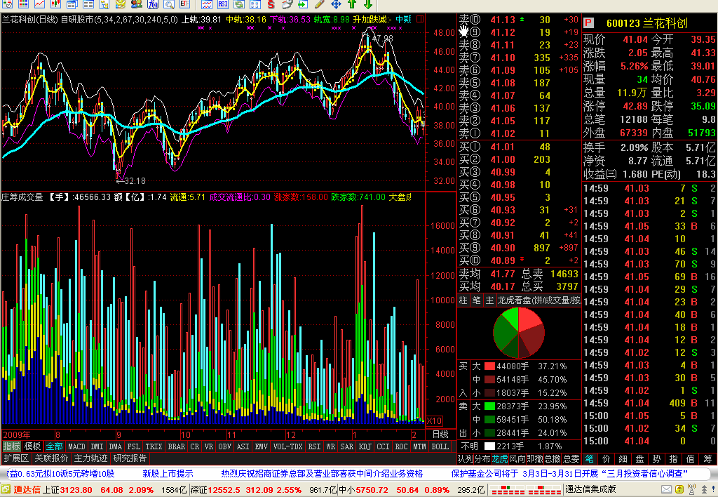Click the green down arrow icon
This screenshot has width=718, height=497.
[367, 5]
